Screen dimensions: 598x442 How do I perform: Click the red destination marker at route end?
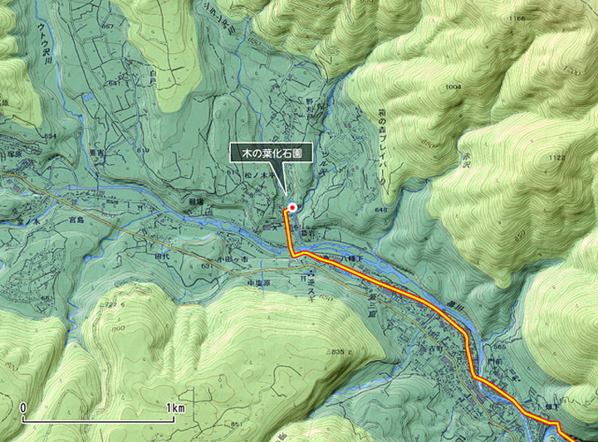[292, 207]
